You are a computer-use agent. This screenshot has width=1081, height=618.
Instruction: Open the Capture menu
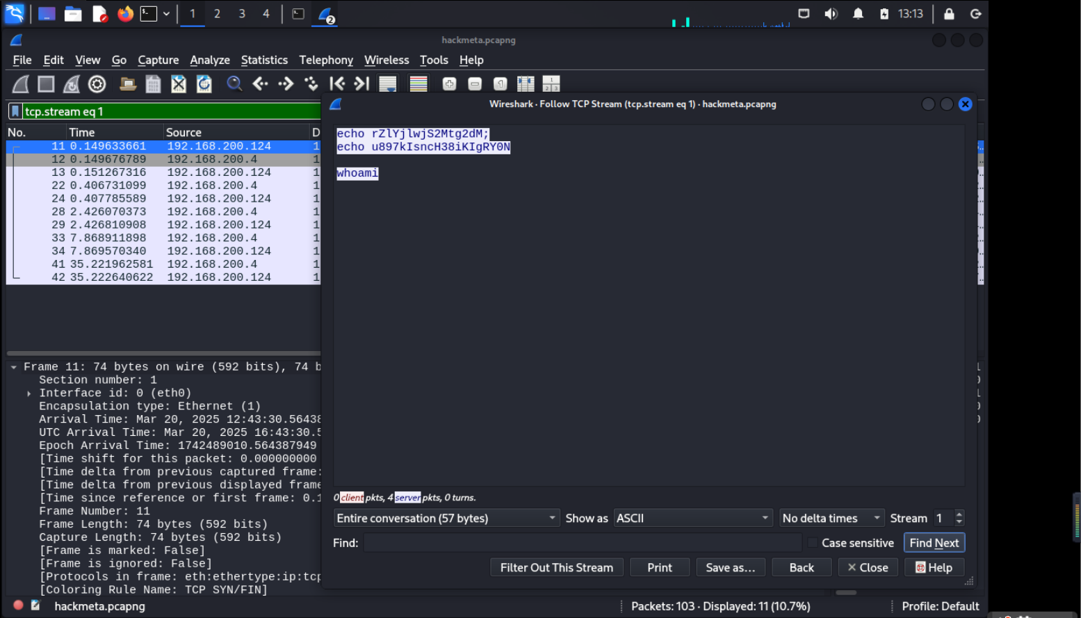159,60
